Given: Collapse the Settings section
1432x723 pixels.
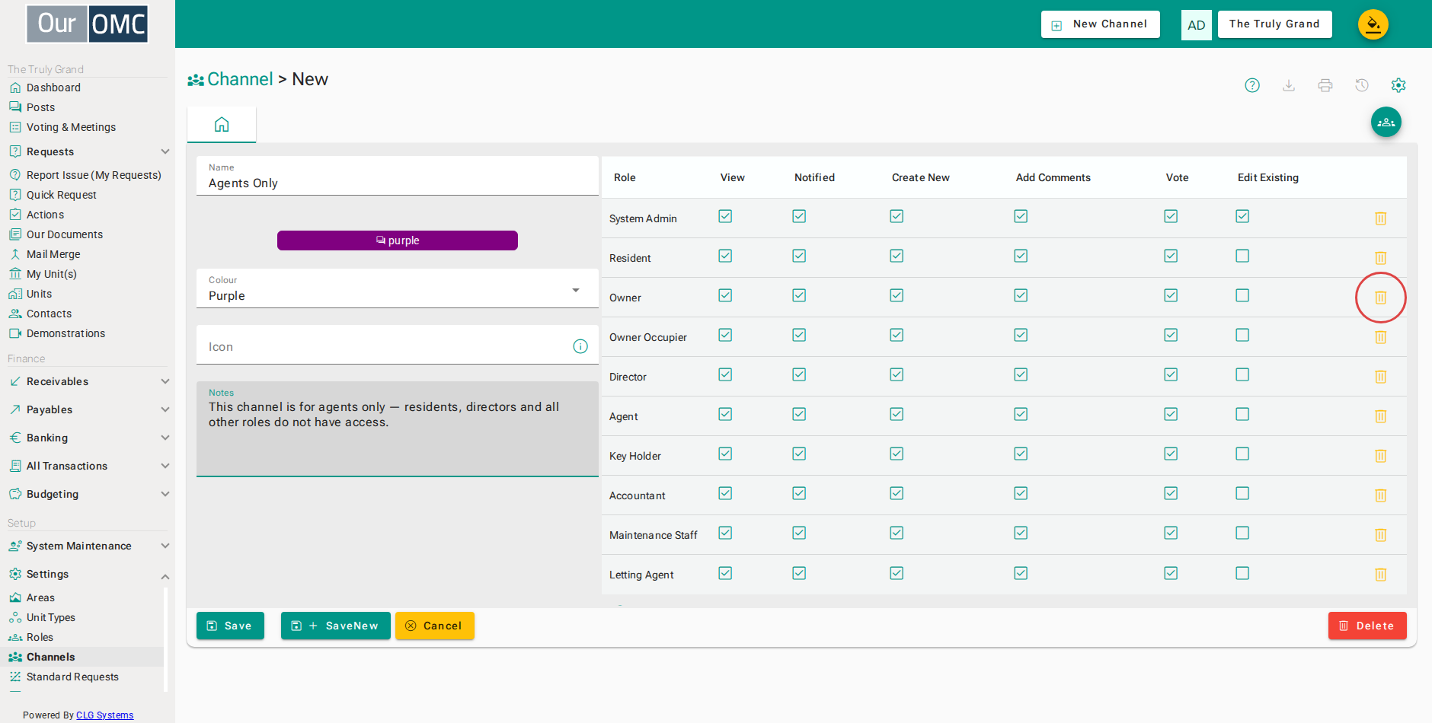Looking at the screenshot, I should (x=88, y=574).
